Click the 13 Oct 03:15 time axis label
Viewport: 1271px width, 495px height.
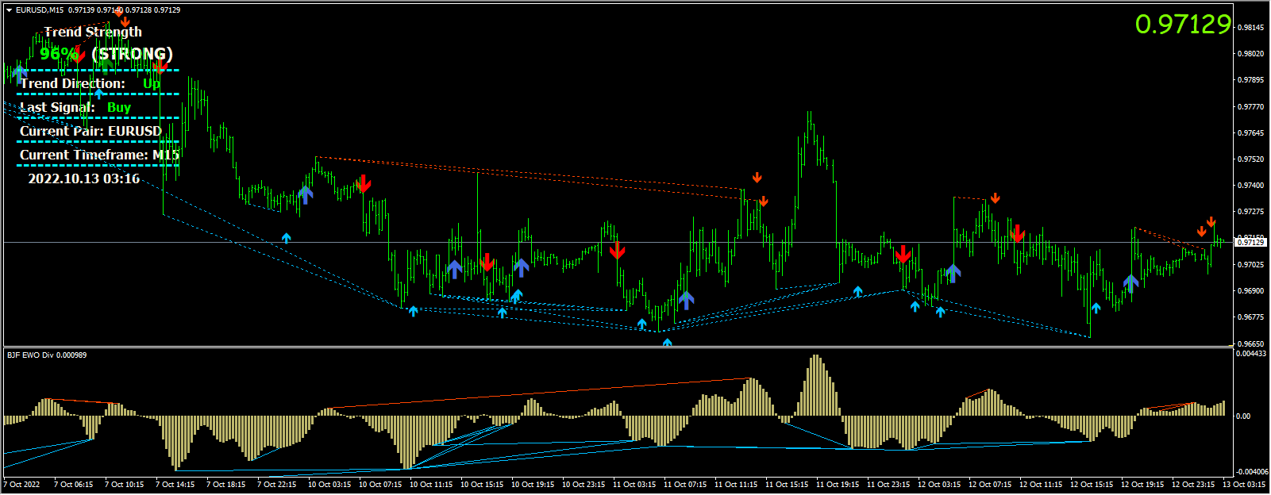tap(1244, 484)
